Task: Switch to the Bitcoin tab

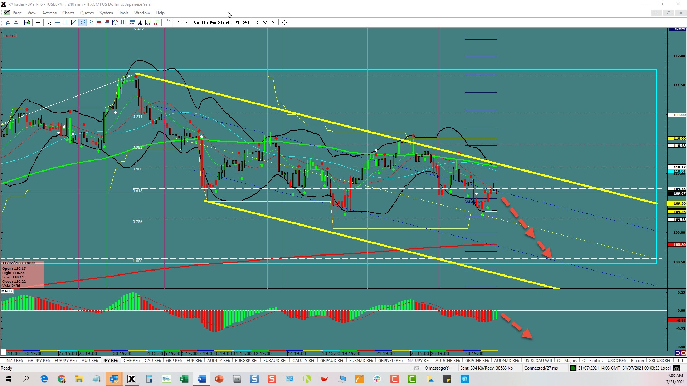Action: click(637, 361)
